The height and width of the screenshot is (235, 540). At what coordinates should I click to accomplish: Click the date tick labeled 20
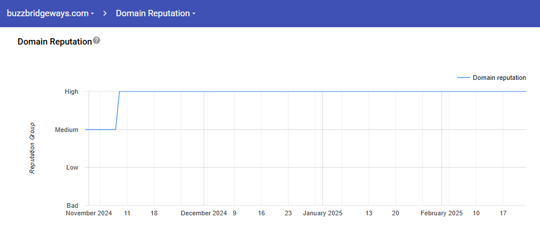tap(395, 214)
